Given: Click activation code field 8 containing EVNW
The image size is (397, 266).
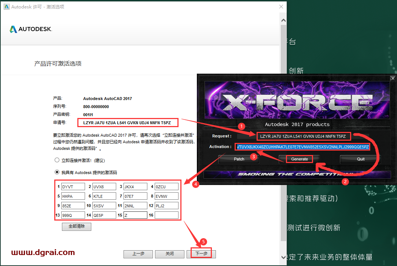Looking at the screenshot, I should point(166,196).
